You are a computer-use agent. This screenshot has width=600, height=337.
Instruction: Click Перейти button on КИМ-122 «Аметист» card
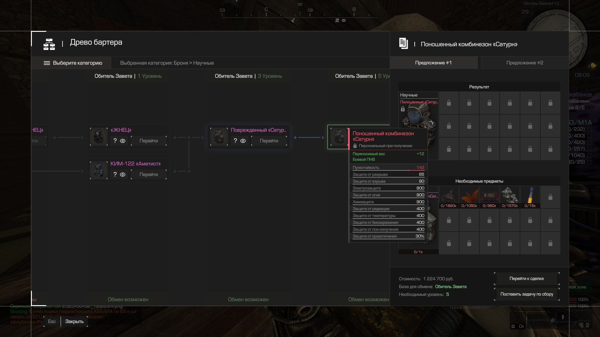149,174
